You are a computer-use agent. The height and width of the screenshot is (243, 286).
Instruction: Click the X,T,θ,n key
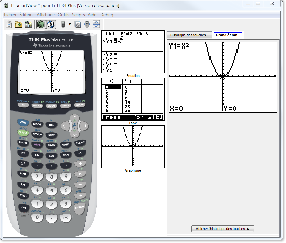click(x=37, y=134)
